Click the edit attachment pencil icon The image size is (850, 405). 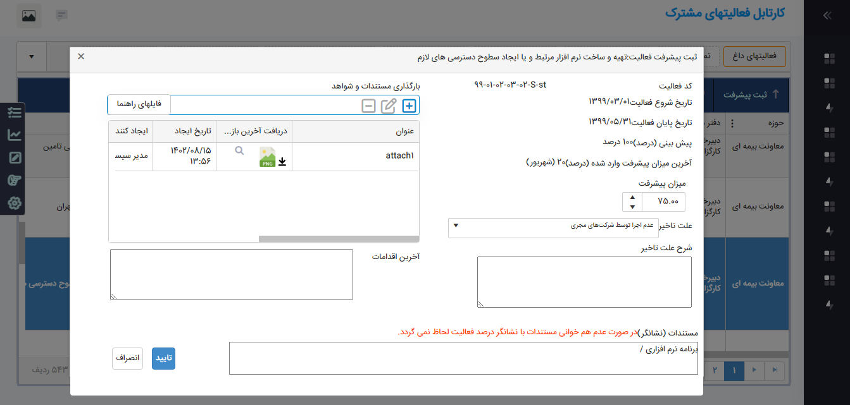click(389, 106)
